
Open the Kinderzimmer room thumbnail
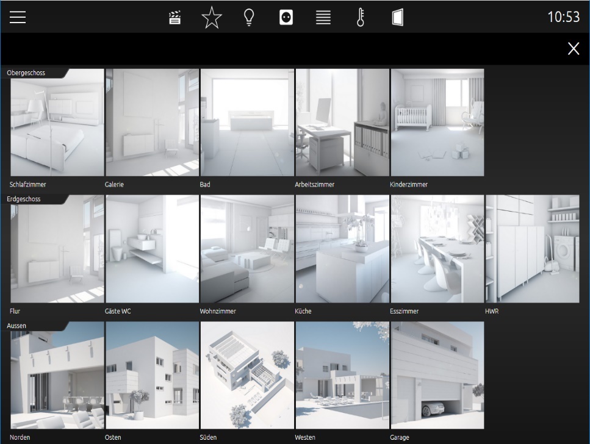[437, 123]
